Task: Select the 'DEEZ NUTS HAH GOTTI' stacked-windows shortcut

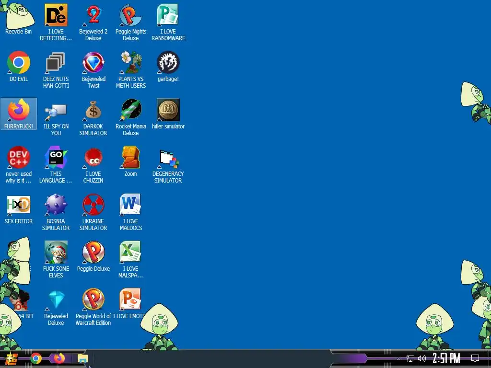Action: 56,69
